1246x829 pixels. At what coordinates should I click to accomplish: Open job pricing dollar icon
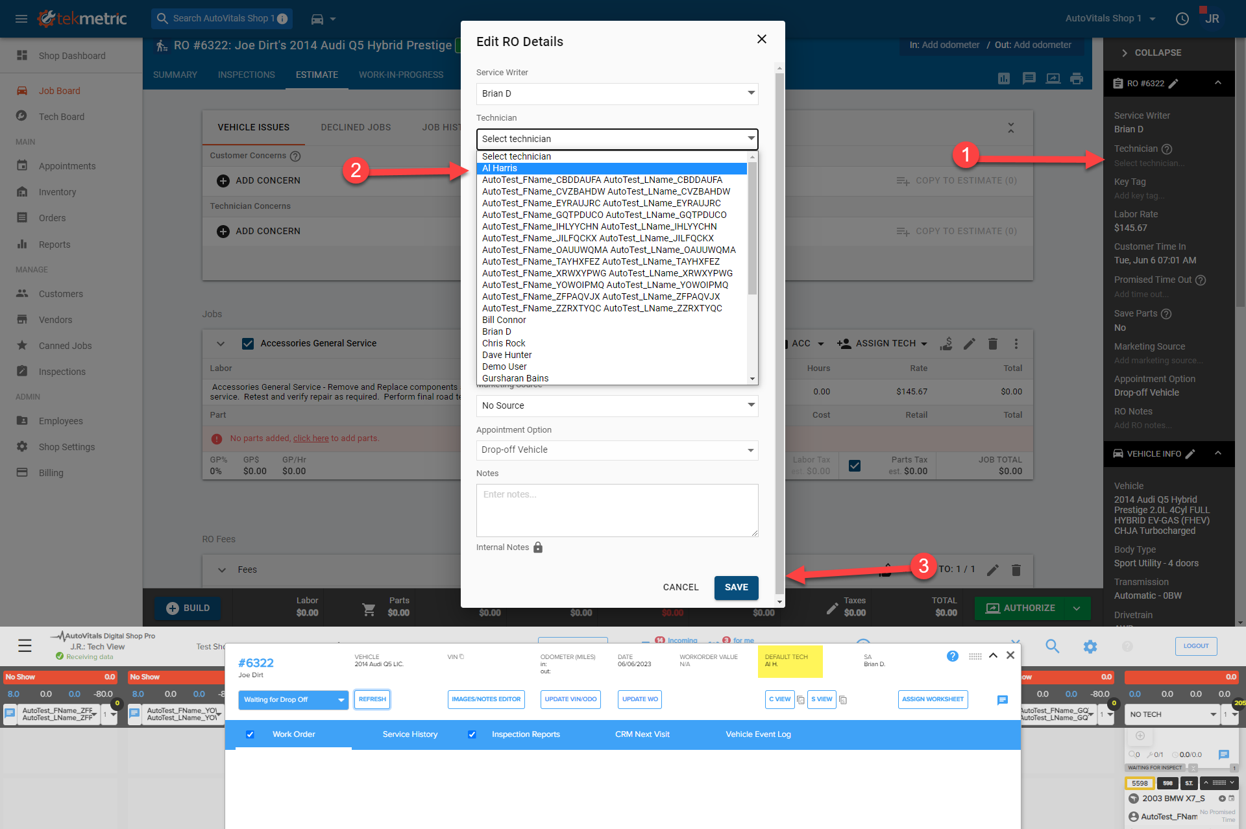point(946,344)
